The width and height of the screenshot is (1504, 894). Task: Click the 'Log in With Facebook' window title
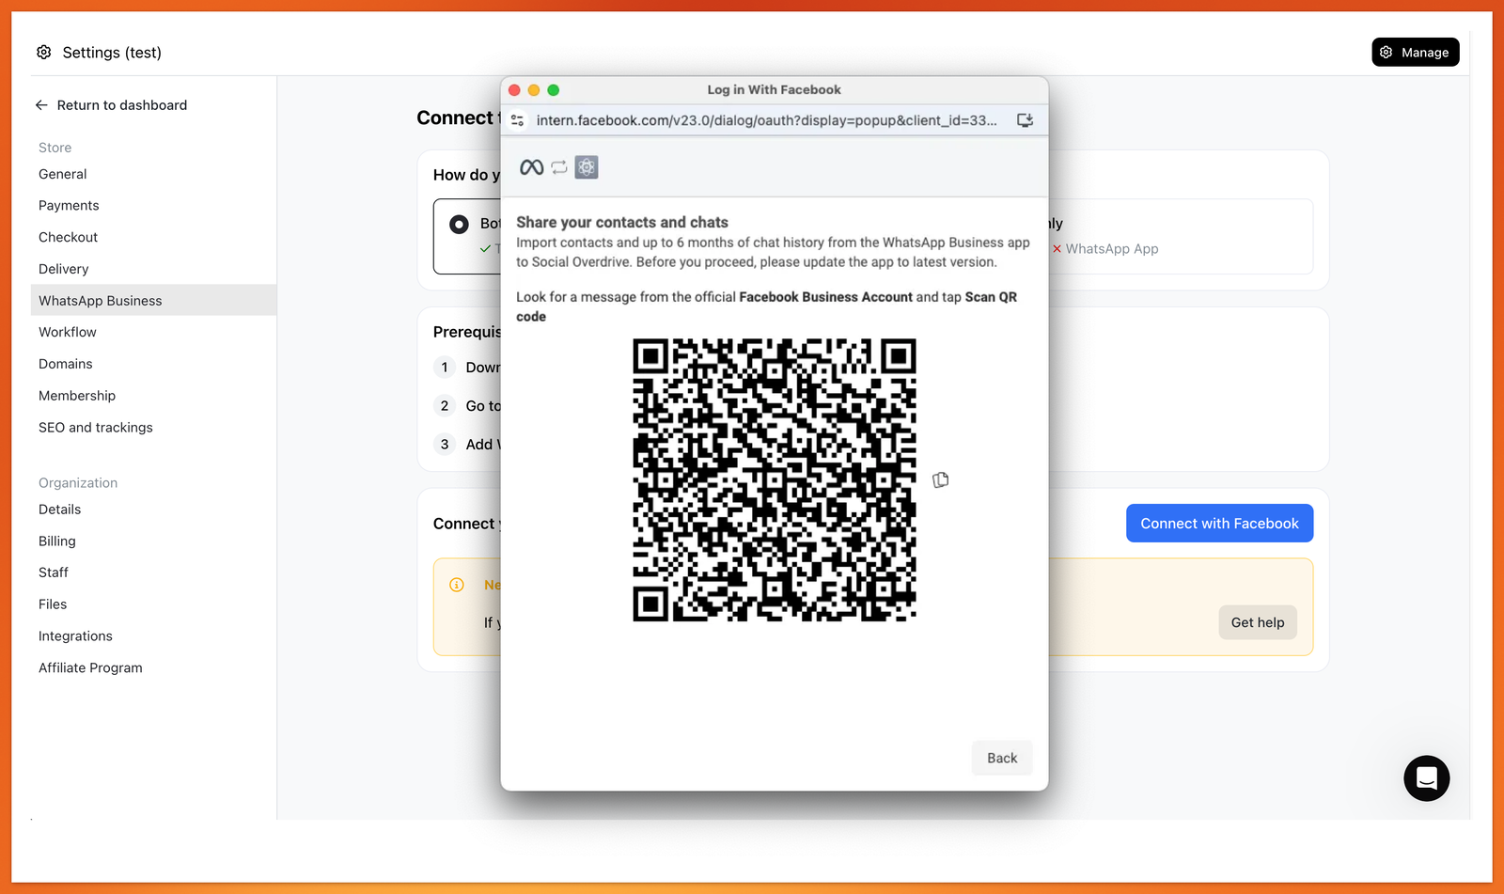(x=775, y=90)
